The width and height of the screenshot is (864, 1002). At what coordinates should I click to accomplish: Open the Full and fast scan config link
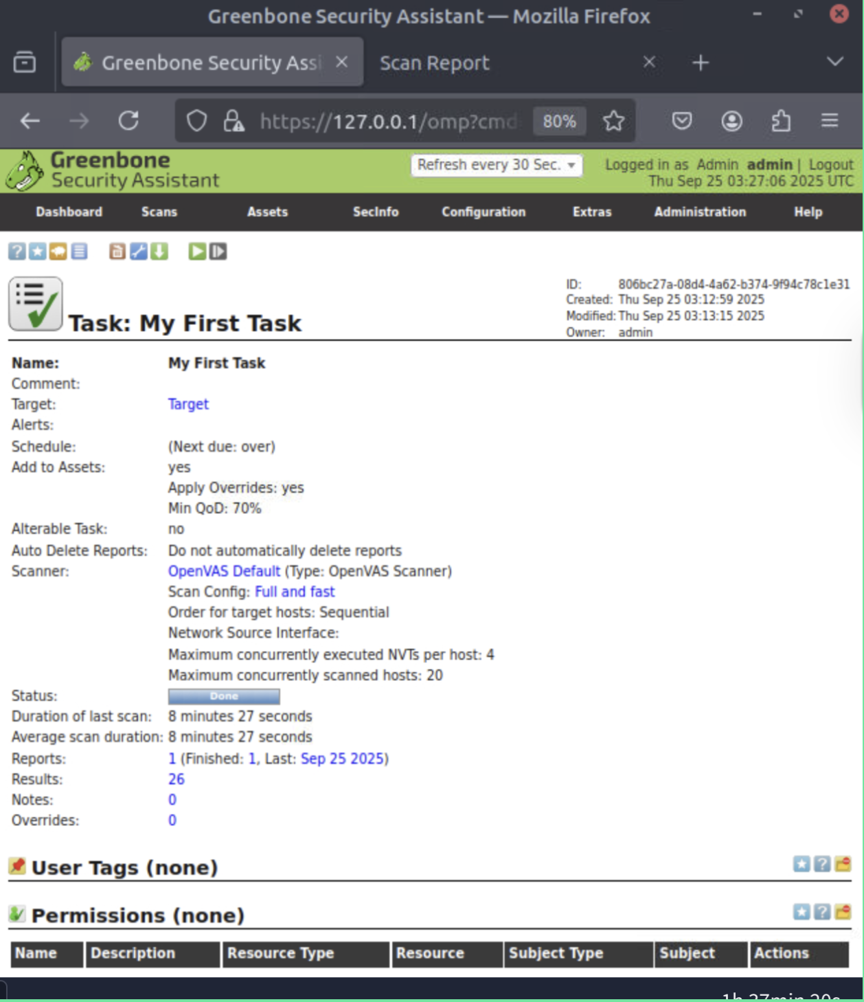[295, 592]
